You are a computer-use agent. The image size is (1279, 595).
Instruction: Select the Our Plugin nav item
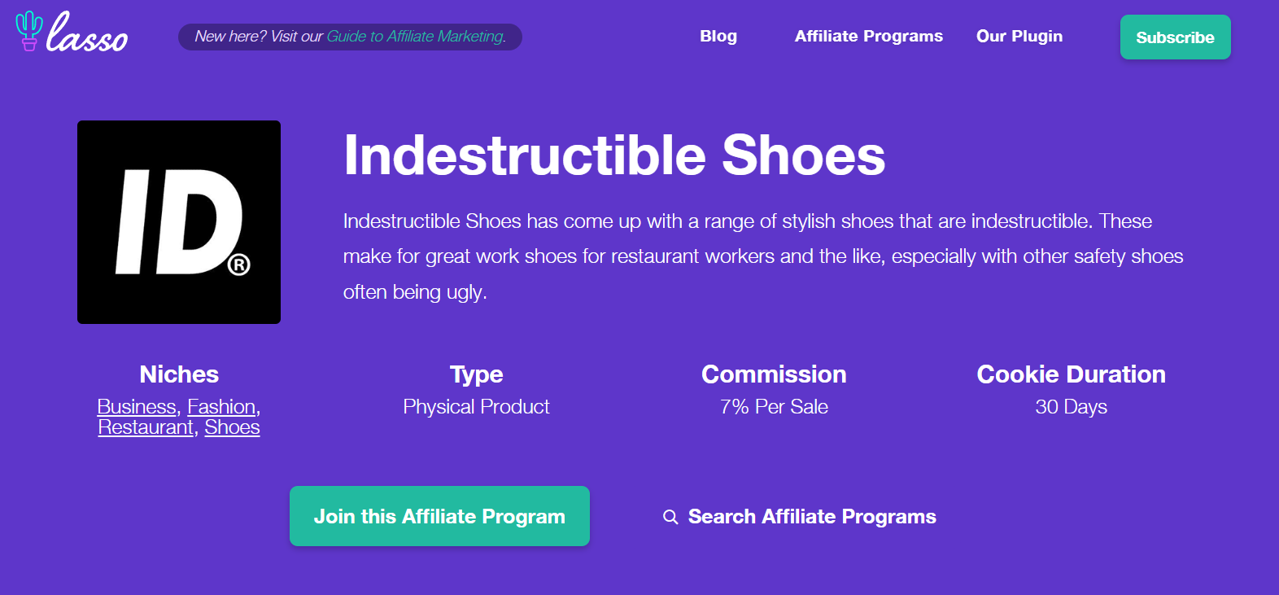1019,37
